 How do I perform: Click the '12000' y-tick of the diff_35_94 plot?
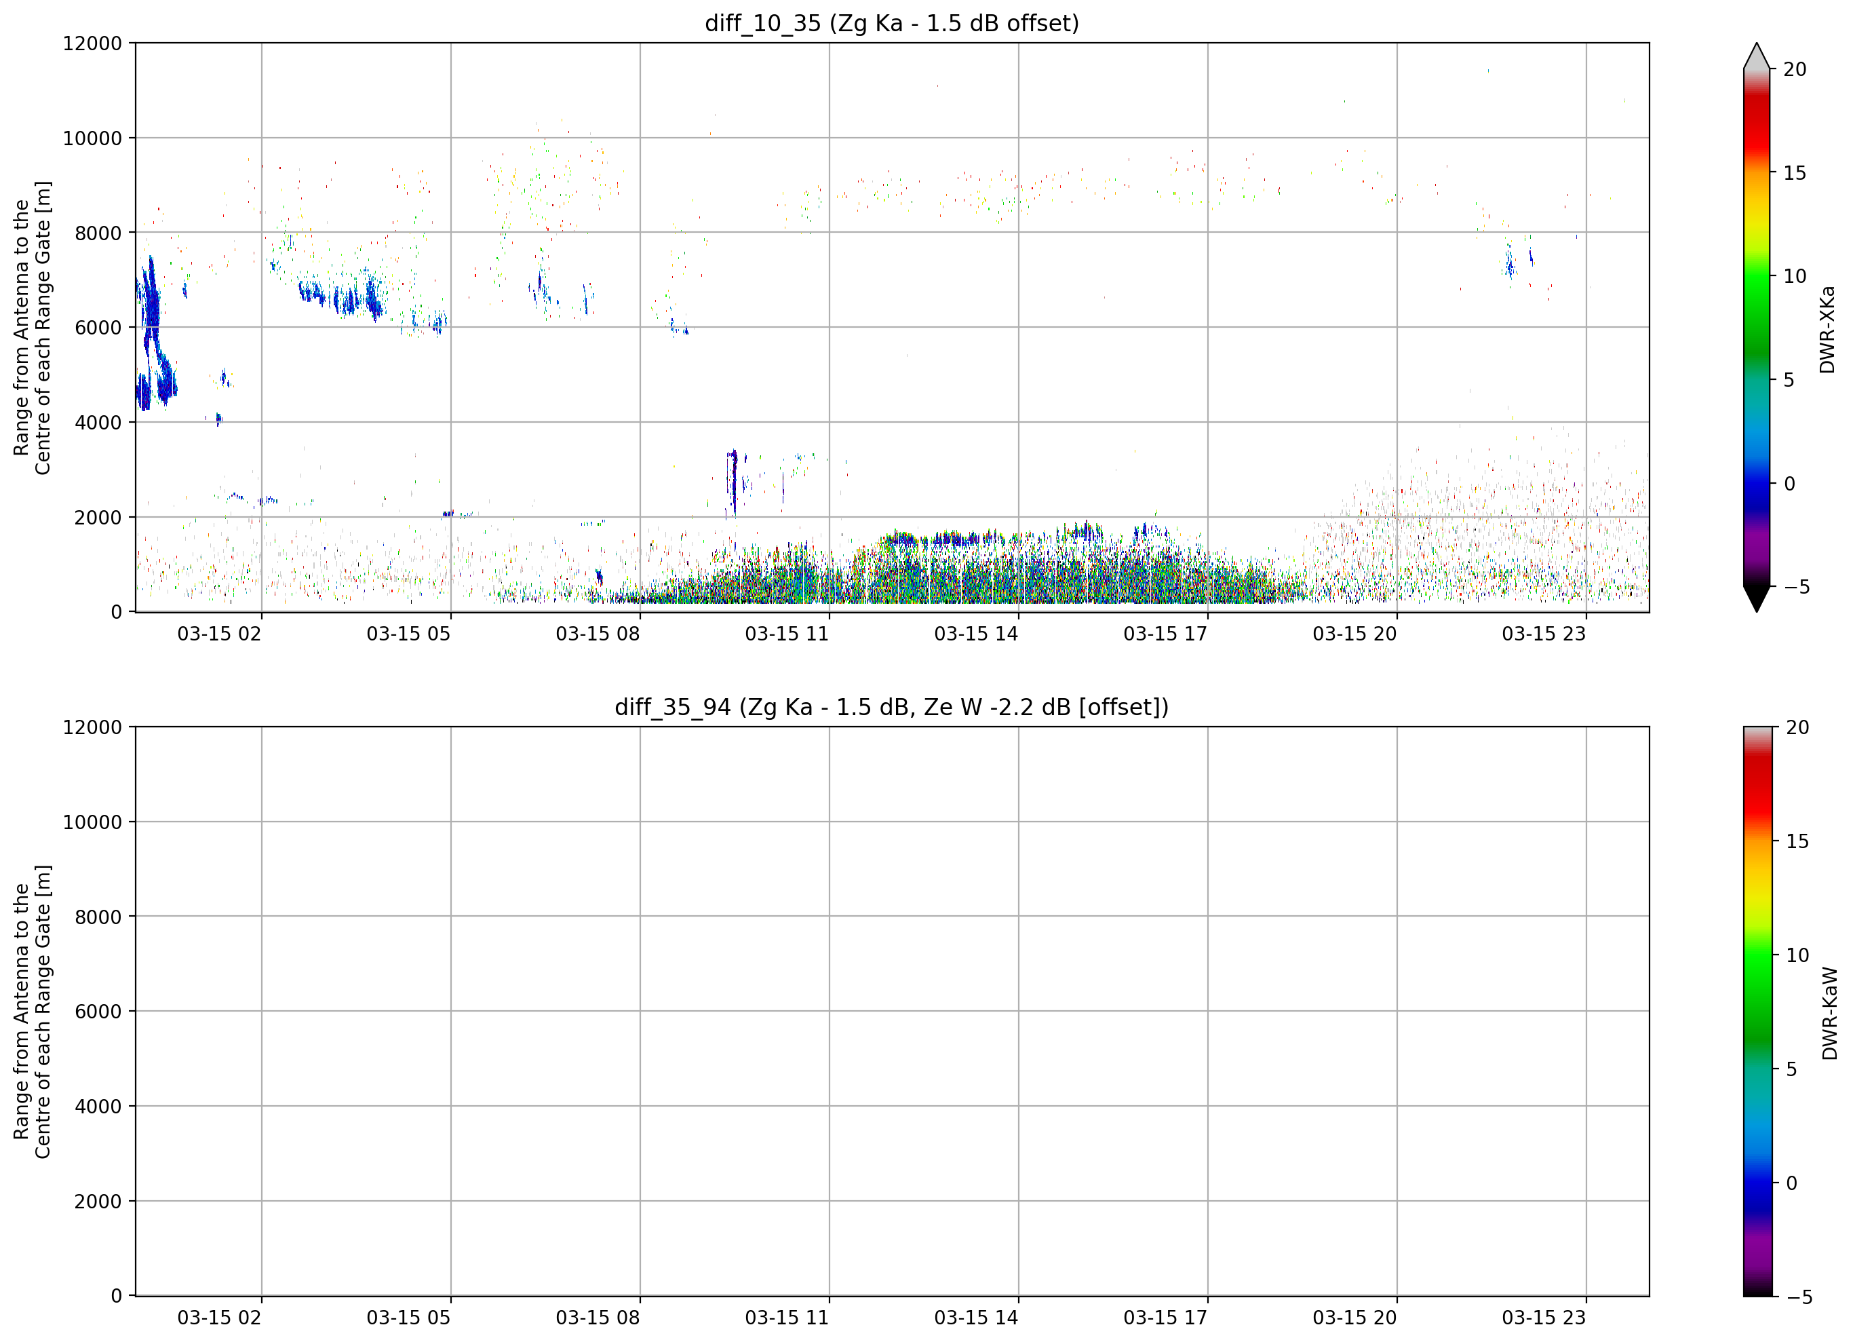(92, 727)
